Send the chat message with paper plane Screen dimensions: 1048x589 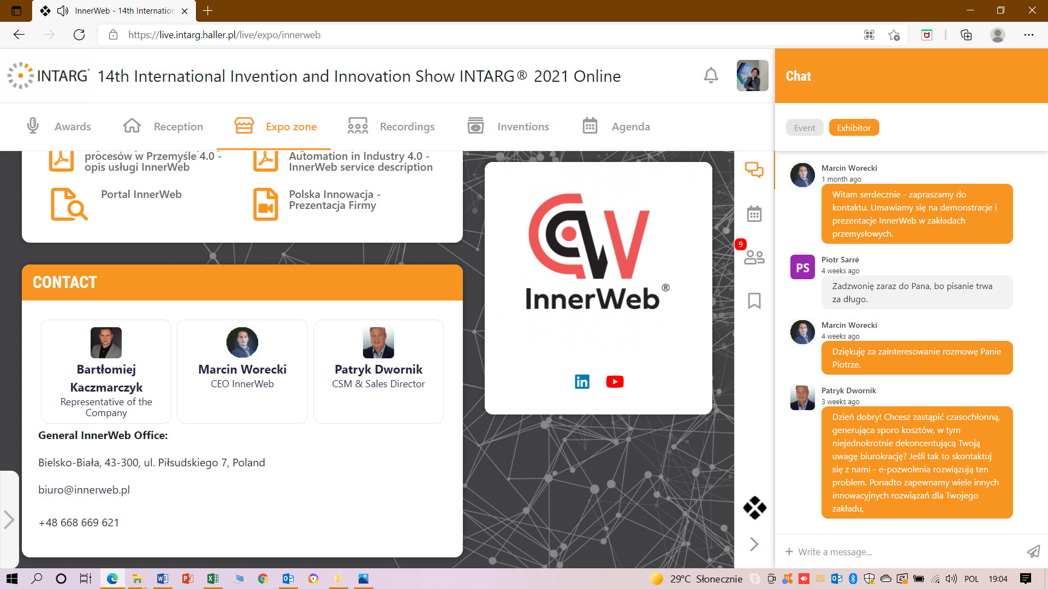tap(1033, 552)
